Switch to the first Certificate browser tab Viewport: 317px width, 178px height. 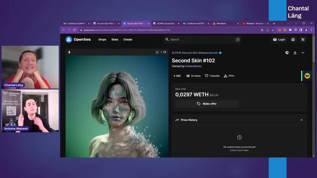(76, 24)
